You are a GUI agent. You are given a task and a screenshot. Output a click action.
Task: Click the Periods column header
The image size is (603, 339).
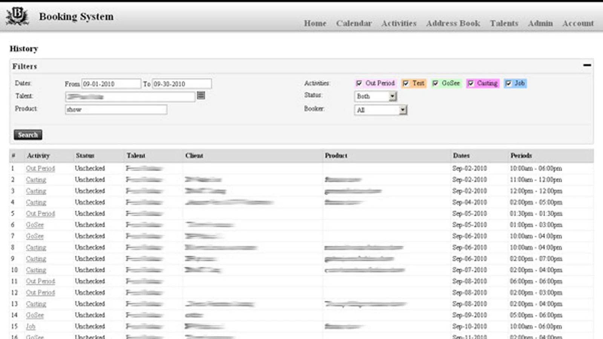(x=521, y=156)
